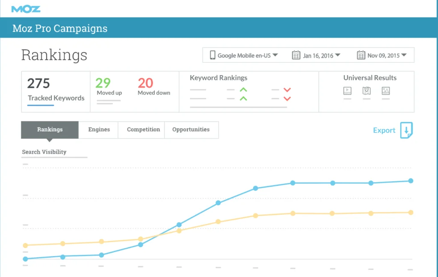Viewport: 438px width, 277px height.
Task: Click the Moz logo
Action: [26, 9]
